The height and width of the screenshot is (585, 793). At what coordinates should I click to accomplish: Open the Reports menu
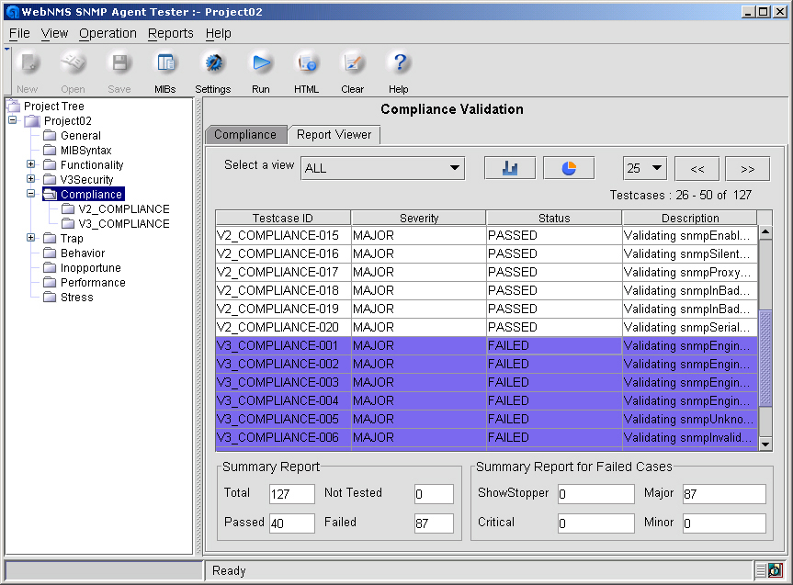pyautogui.click(x=170, y=33)
